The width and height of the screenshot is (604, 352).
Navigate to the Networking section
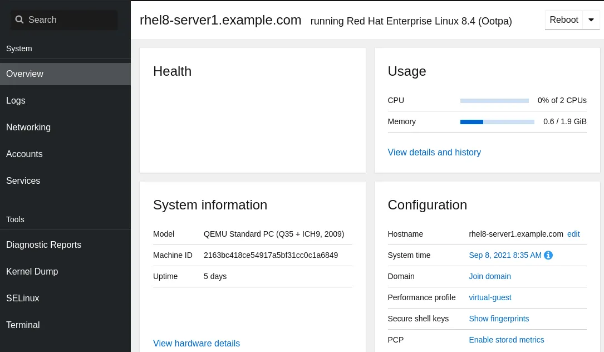[x=28, y=128]
